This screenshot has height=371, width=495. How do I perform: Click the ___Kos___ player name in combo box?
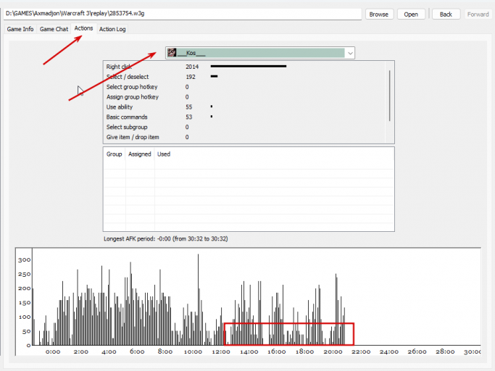(x=191, y=53)
